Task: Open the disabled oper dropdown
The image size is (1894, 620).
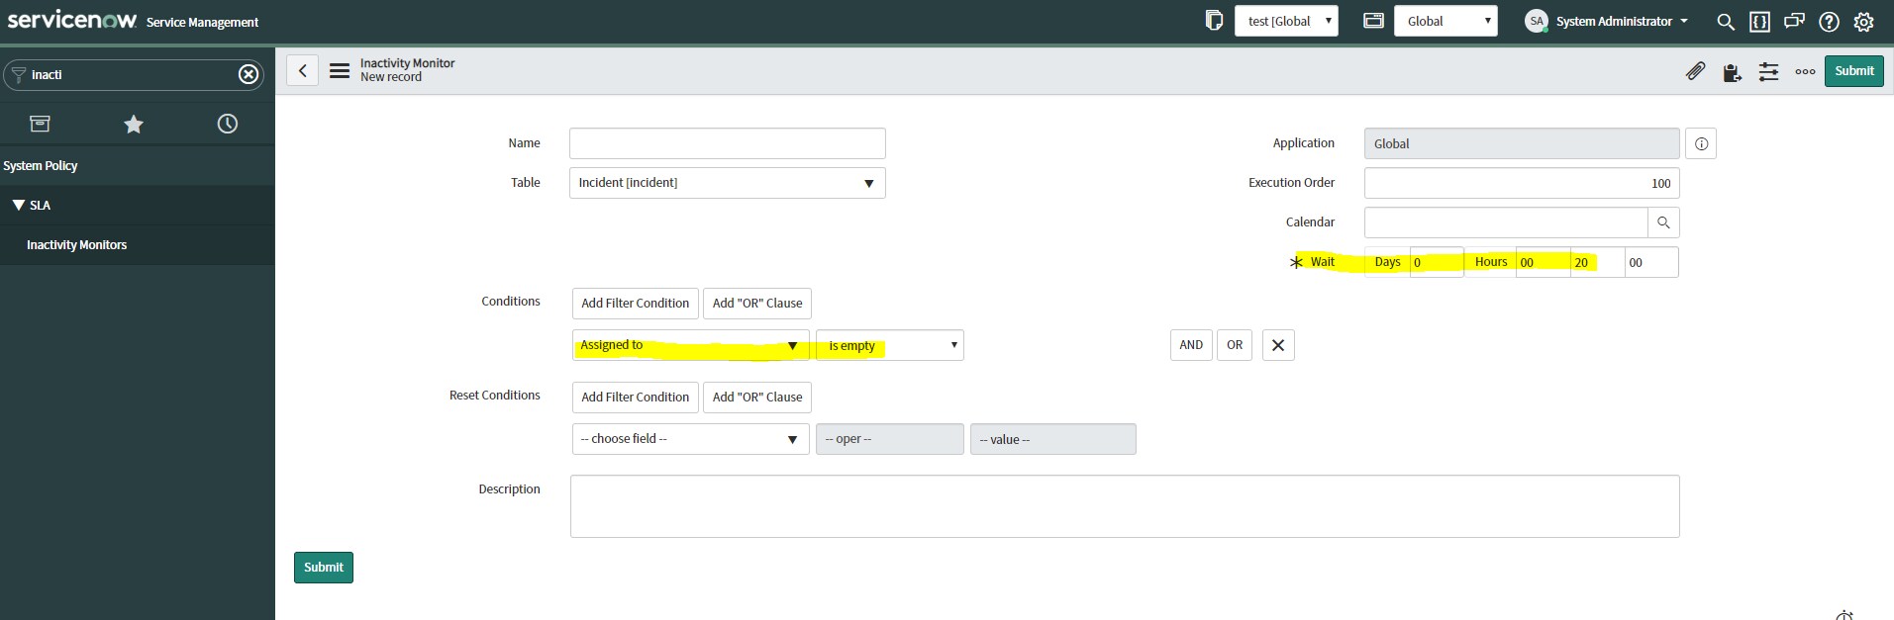Action: (x=889, y=439)
